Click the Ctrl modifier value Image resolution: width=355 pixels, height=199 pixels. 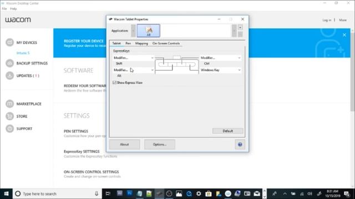206,64
